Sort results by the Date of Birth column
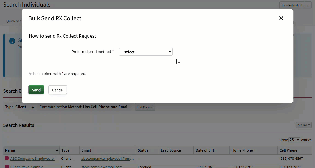This screenshot has height=168, width=315. point(206,150)
